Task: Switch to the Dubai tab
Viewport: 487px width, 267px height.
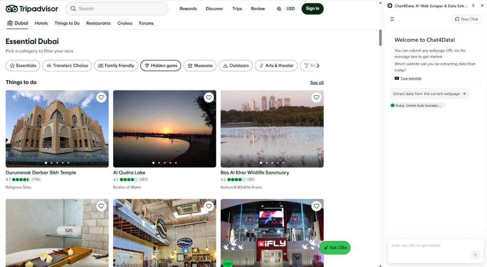Action: coord(18,23)
